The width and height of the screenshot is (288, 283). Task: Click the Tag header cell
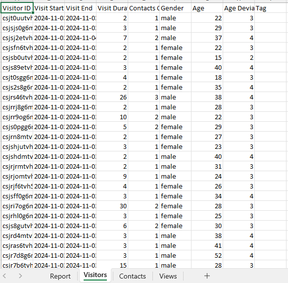click(x=271, y=8)
